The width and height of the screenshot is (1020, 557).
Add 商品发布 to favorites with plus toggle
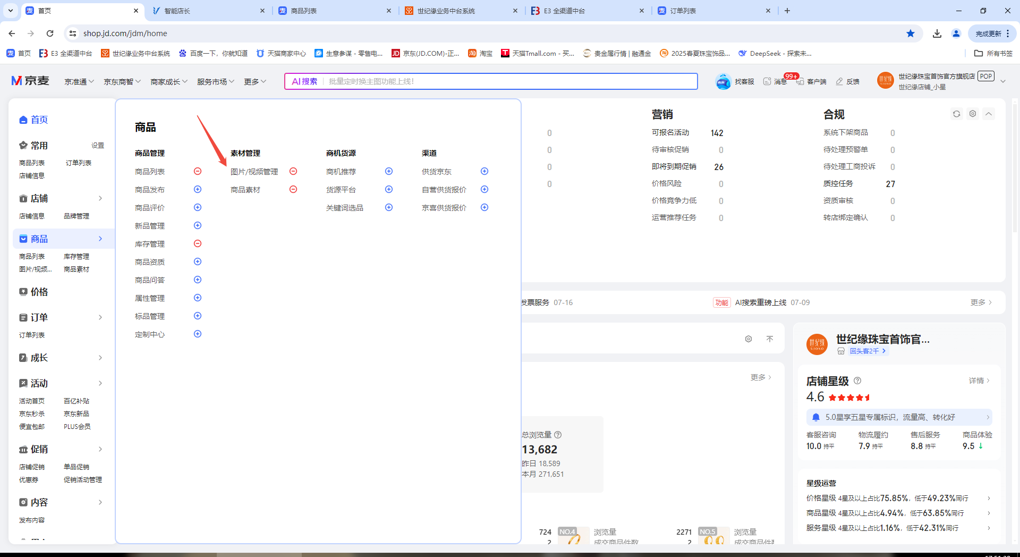point(198,189)
